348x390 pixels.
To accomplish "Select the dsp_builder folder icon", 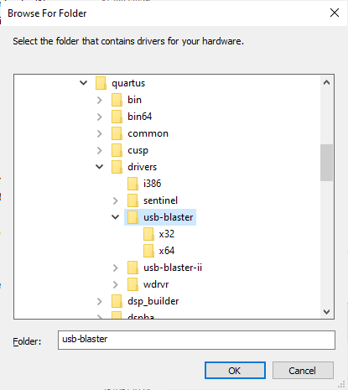I will pos(117,301).
